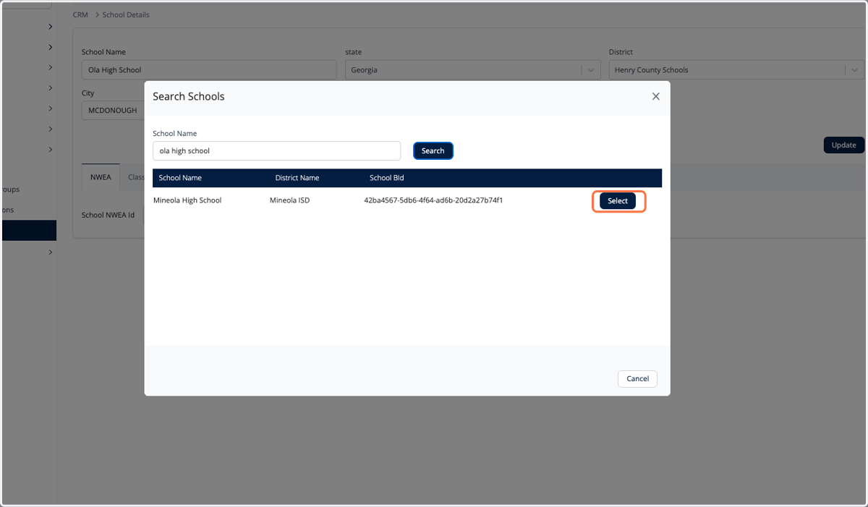Switch to the NWEA tab
The width and height of the screenshot is (868, 507).
101,177
